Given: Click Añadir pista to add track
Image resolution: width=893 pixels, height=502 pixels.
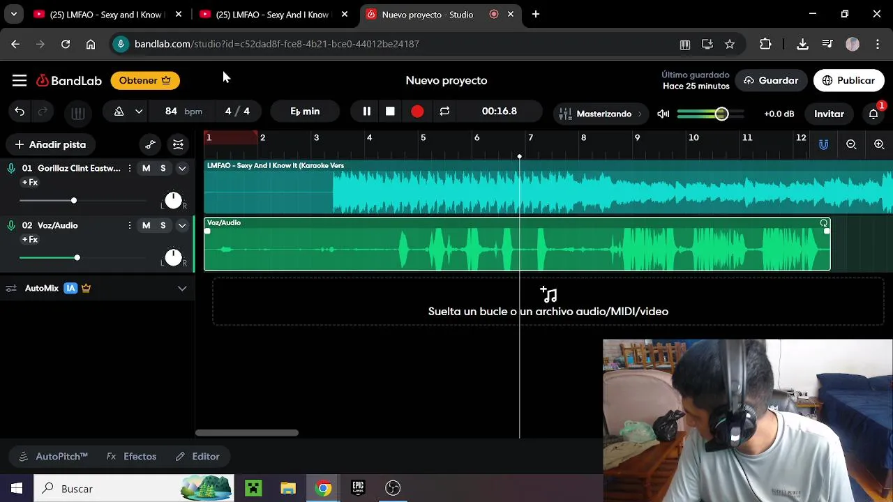Looking at the screenshot, I should 50,145.
